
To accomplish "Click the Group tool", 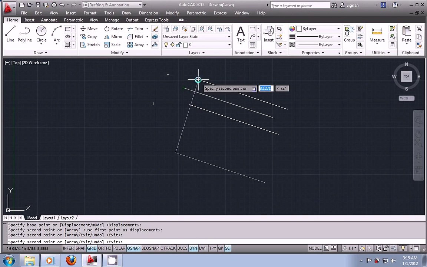I will click(x=349, y=34).
